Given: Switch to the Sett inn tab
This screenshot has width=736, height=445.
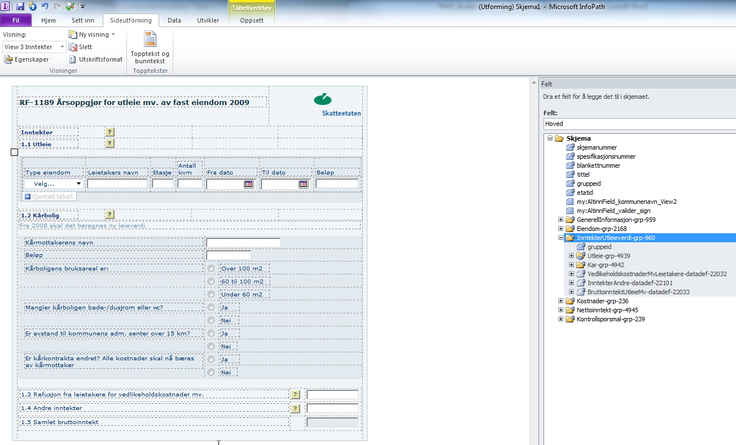Looking at the screenshot, I should [83, 20].
